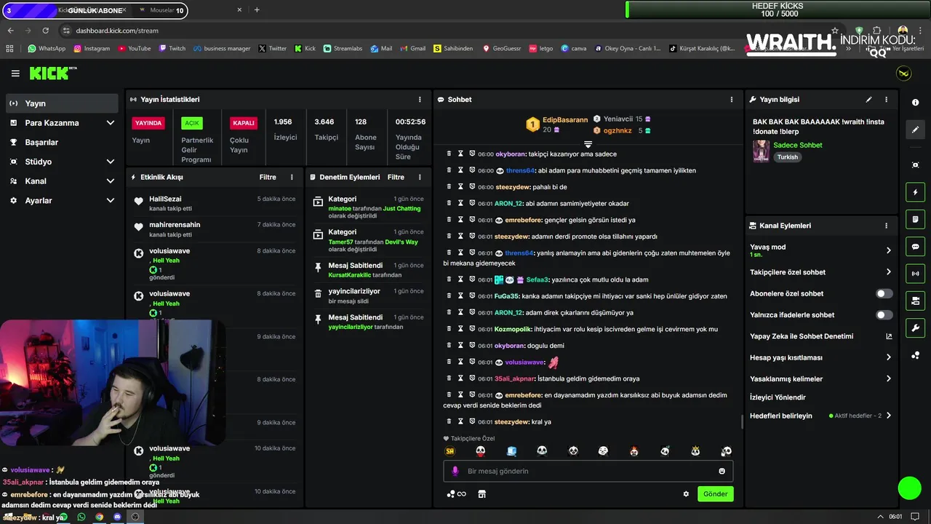
Task: Click the user avatar at top right
Action: pyautogui.click(x=903, y=74)
